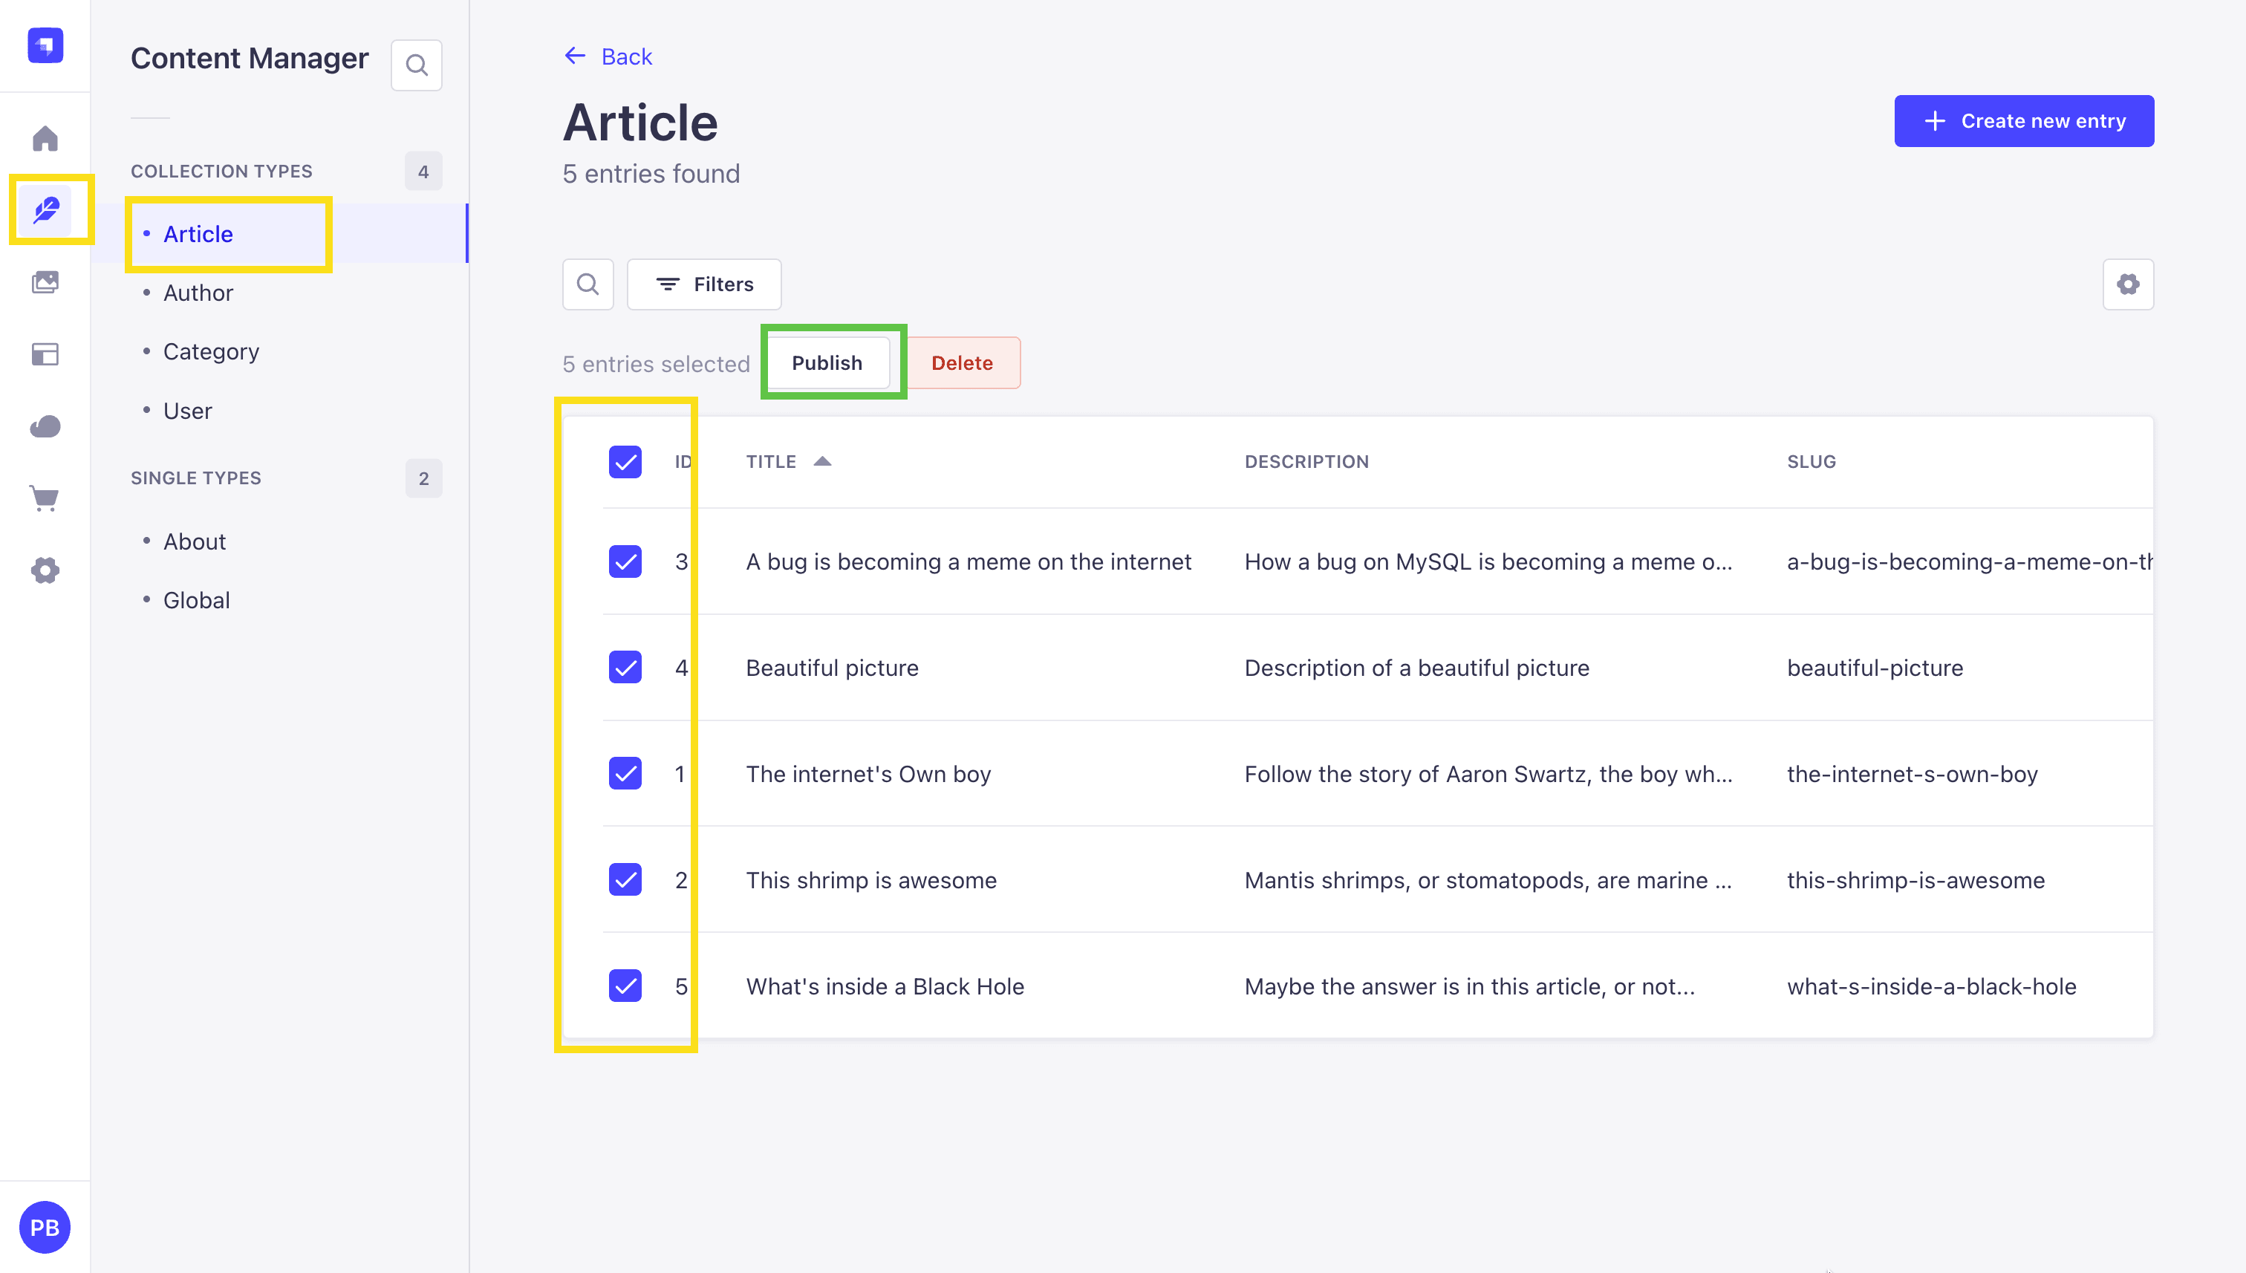Open PB user profile menu
The image size is (2246, 1273).
coord(45,1227)
